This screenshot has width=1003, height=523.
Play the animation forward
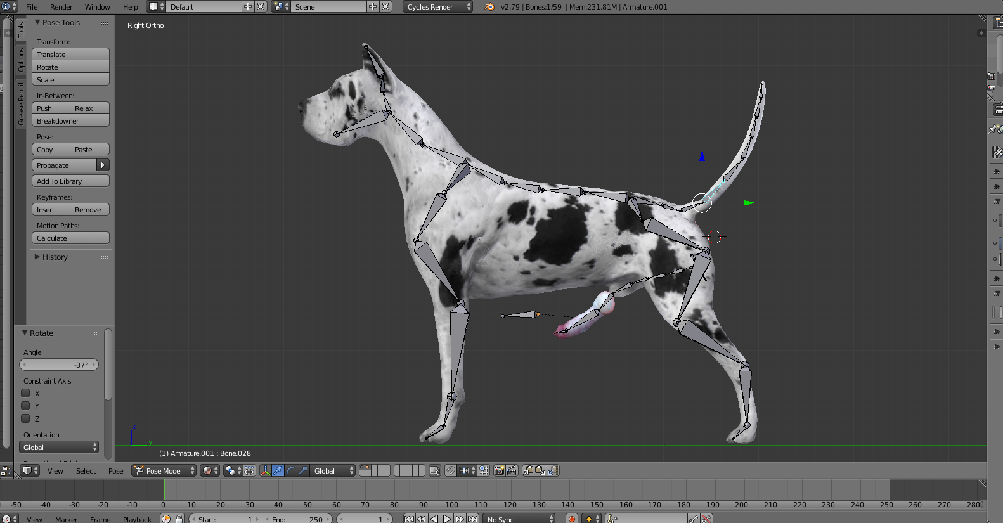tap(448, 519)
